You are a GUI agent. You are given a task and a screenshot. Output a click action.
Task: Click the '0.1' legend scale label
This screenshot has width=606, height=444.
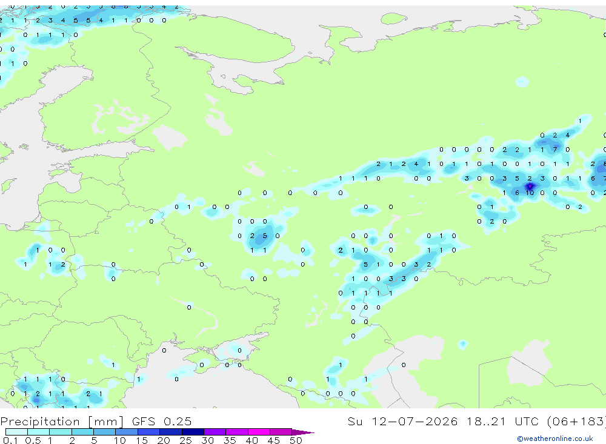pos(10,440)
